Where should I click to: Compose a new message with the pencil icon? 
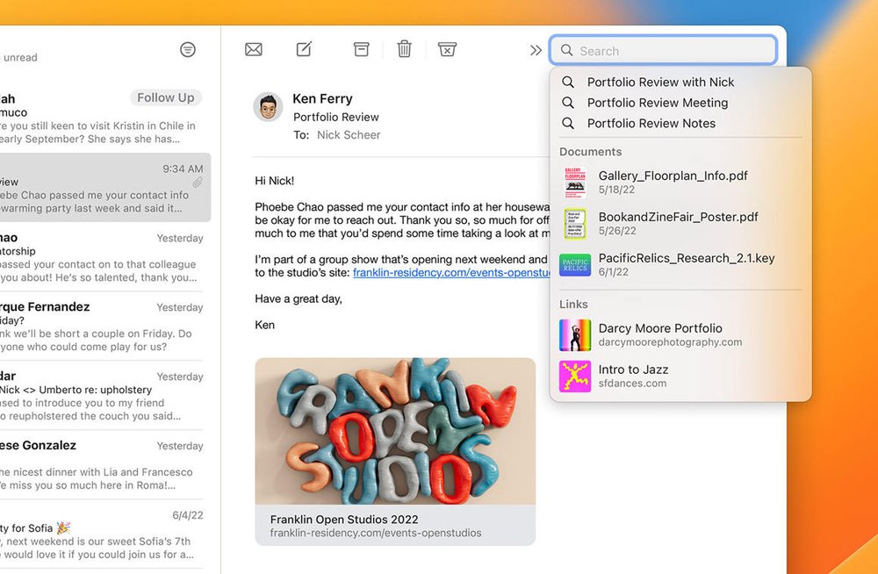coord(304,49)
